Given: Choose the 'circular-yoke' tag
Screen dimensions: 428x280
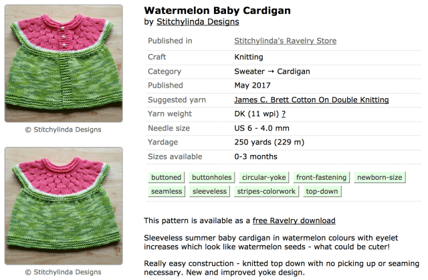Looking at the screenshot, I should (x=263, y=178).
